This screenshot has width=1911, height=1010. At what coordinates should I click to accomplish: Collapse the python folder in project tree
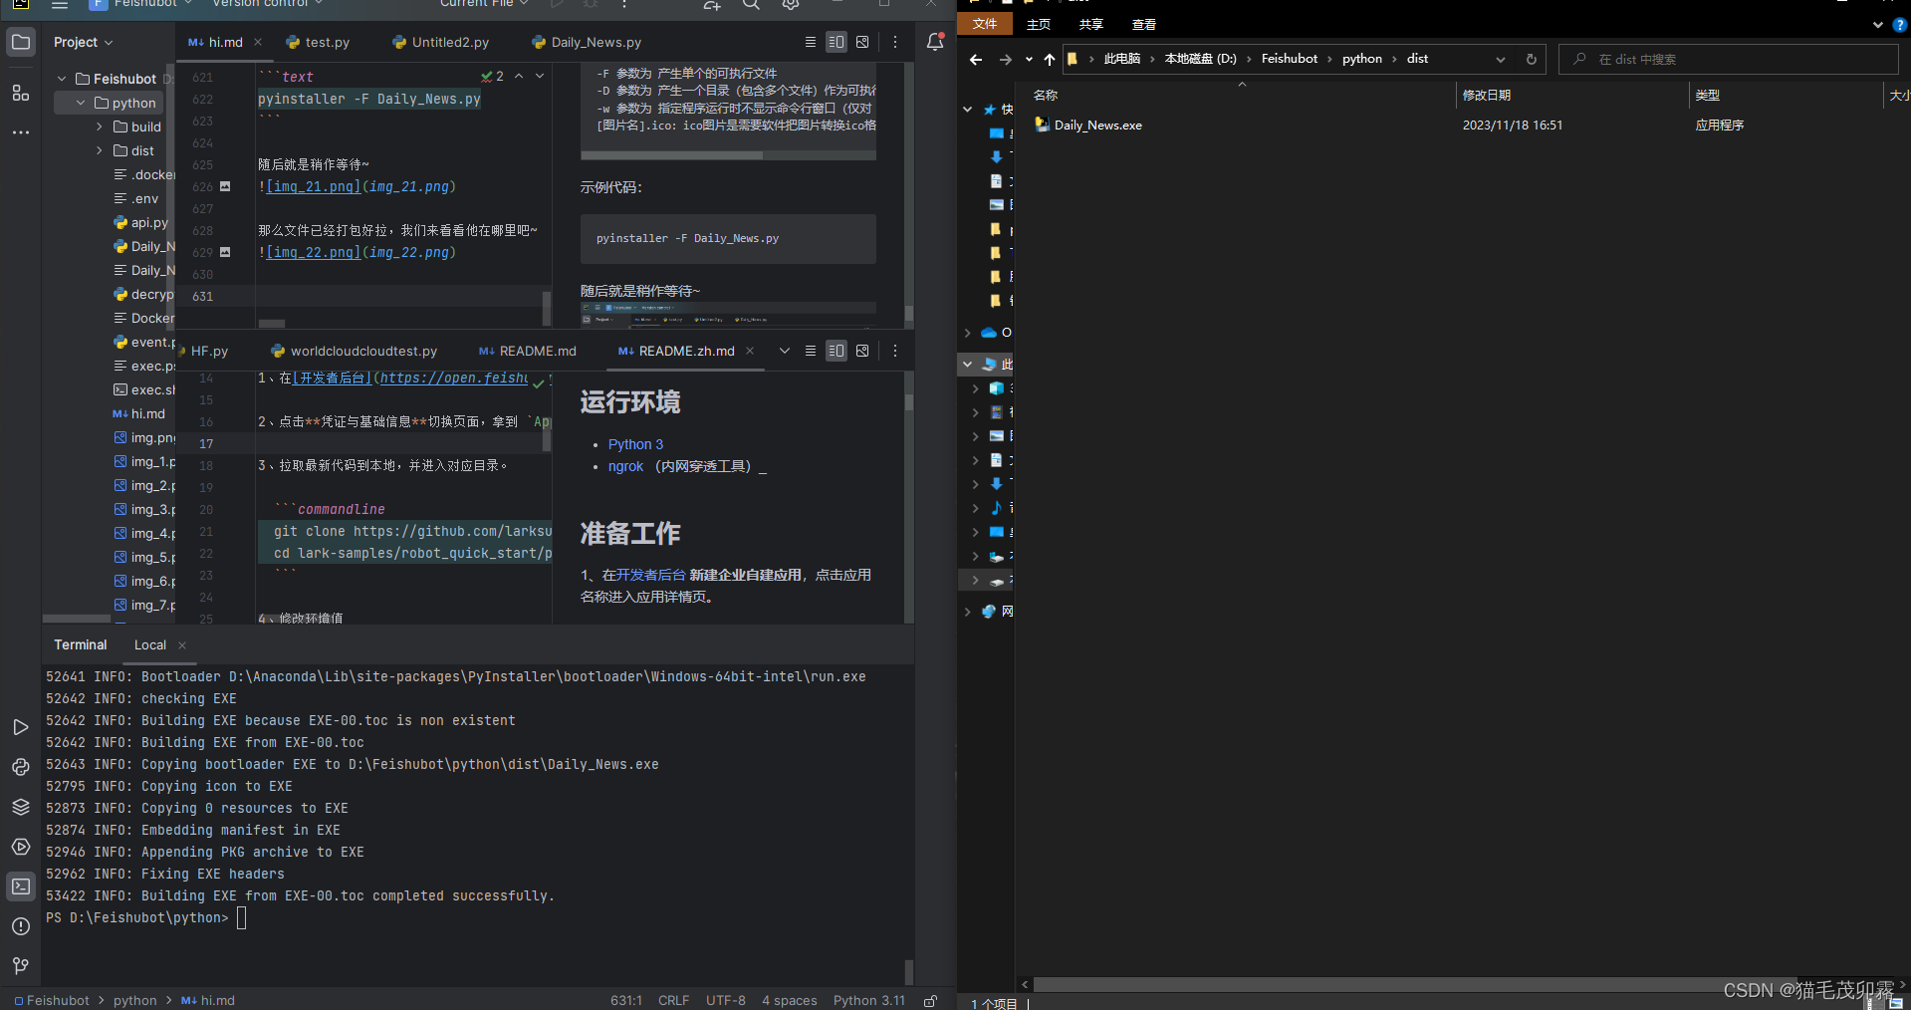(x=81, y=103)
